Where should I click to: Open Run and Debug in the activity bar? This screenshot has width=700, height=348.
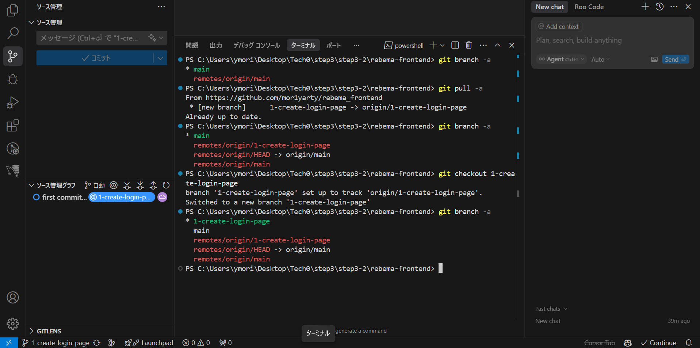pyautogui.click(x=12, y=103)
